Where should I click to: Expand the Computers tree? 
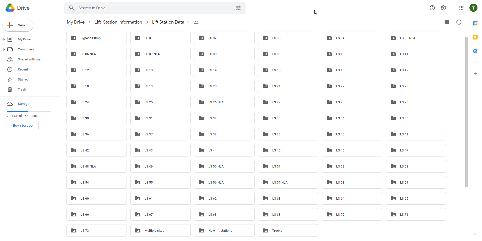tap(4, 49)
